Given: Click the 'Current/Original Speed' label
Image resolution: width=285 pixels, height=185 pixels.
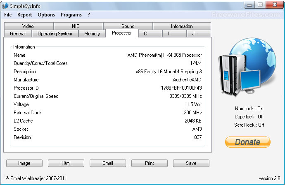Looking at the screenshot, I should [x=36, y=96].
